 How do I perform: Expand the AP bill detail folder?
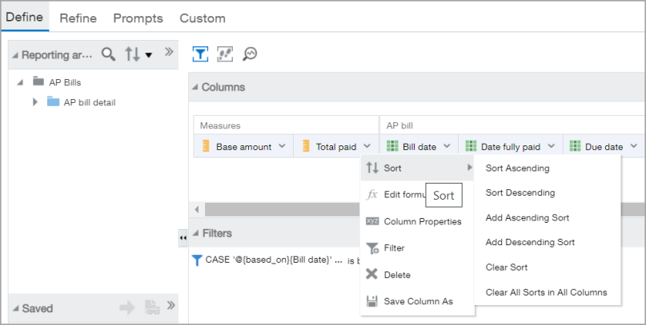(35, 101)
